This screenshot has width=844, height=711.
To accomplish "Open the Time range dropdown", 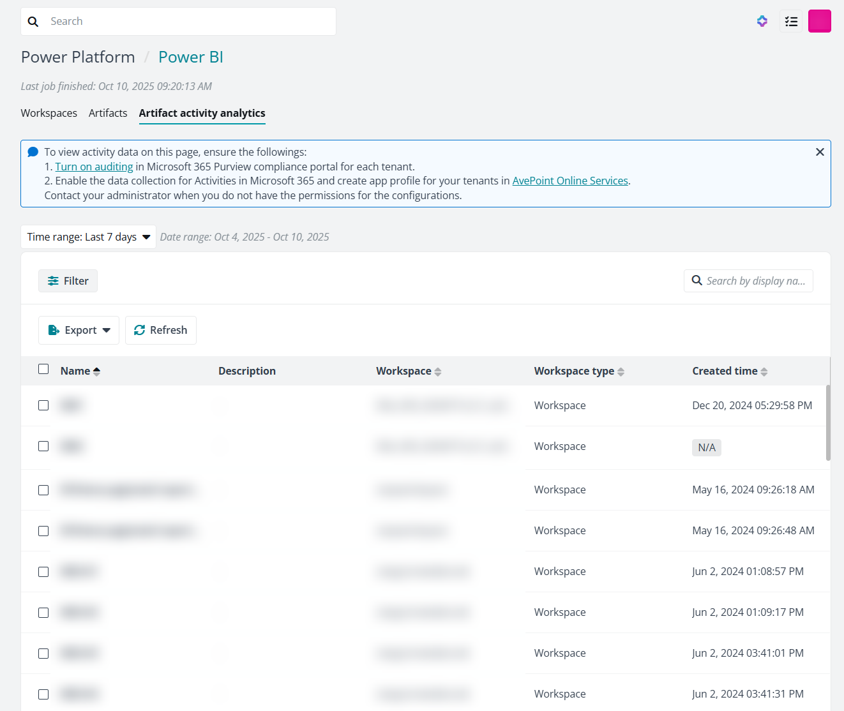I will pos(88,237).
